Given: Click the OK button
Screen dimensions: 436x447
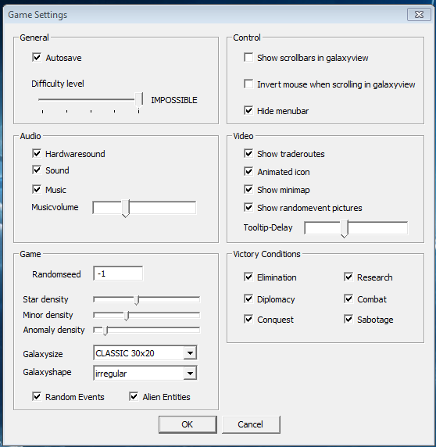Looking at the screenshot, I should pos(188,424).
